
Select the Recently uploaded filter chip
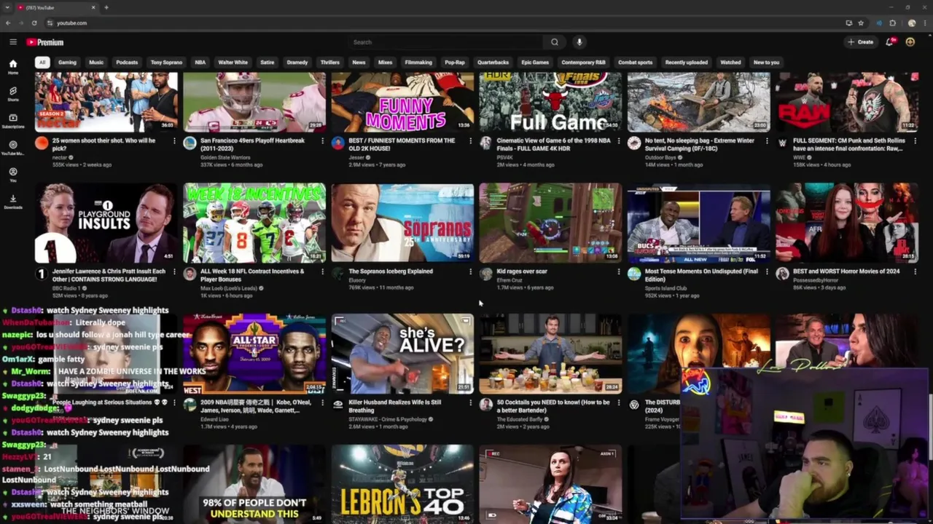coord(687,63)
